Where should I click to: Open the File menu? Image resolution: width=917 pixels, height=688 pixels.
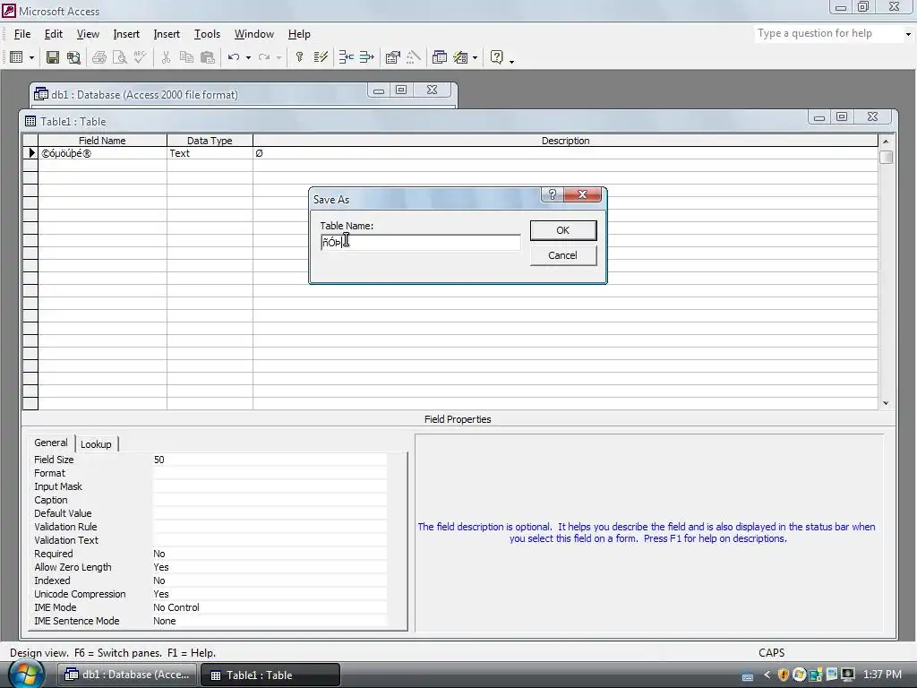tap(22, 34)
